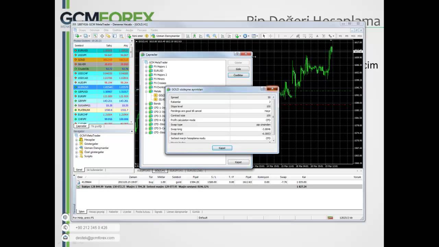Screen dimensions: 439x247
Task: Open the Araçlar menu
Action: click(129, 30)
